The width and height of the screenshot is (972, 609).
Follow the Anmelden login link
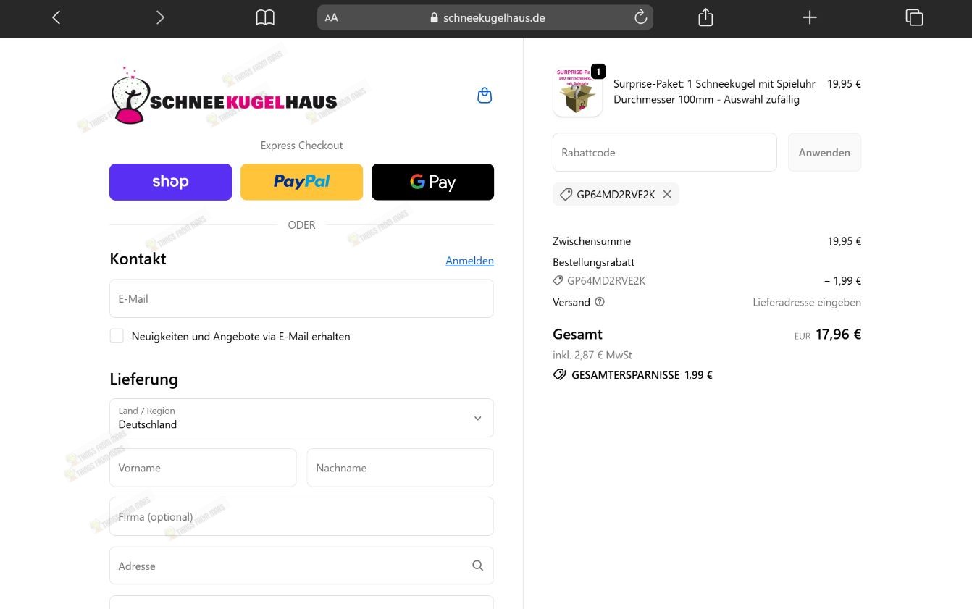click(469, 261)
